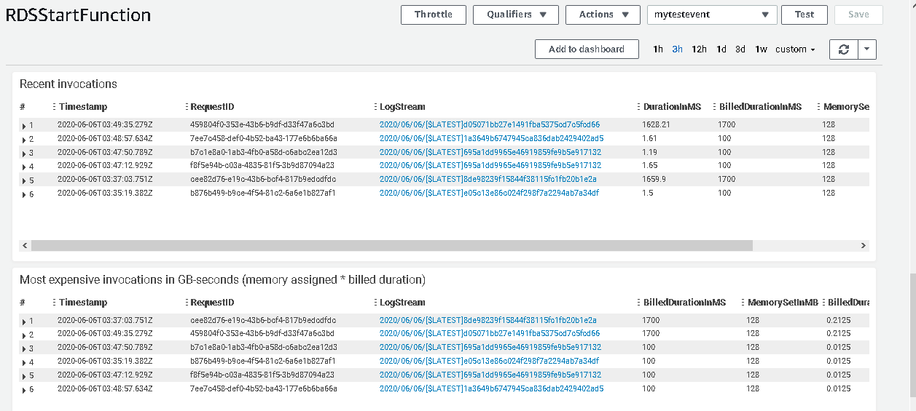
Task: Click column drag handle beside Timestamp in Recent invocations
Action: coord(55,107)
